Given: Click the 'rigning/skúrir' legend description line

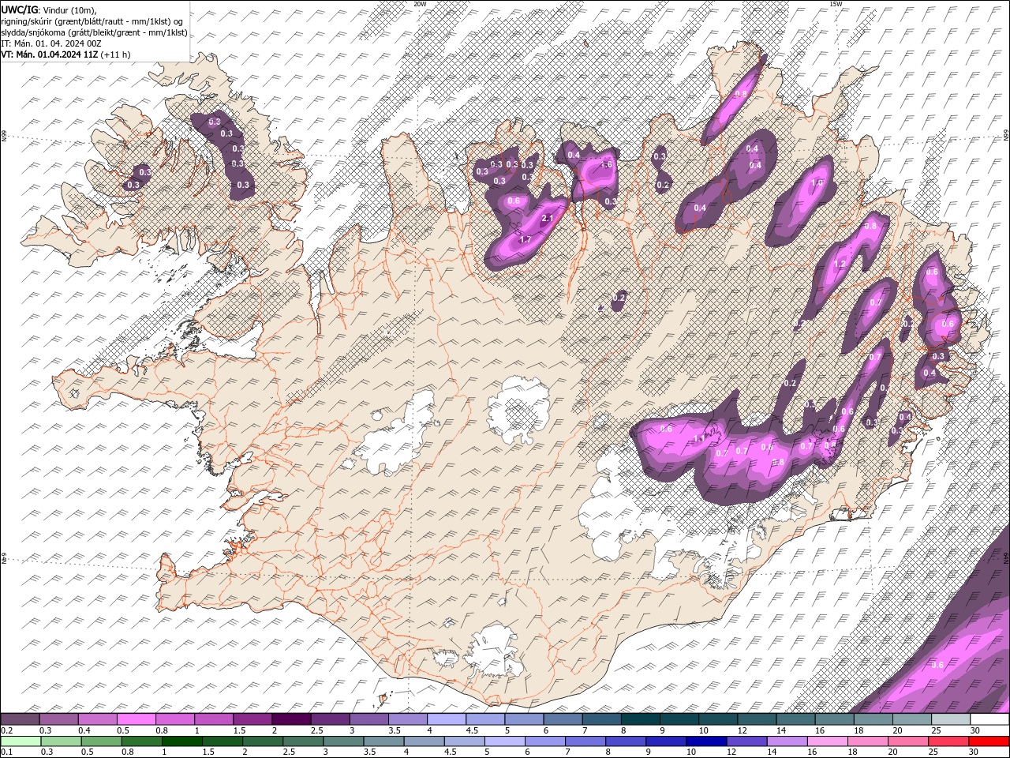Looking at the screenshot, I should (92, 21).
